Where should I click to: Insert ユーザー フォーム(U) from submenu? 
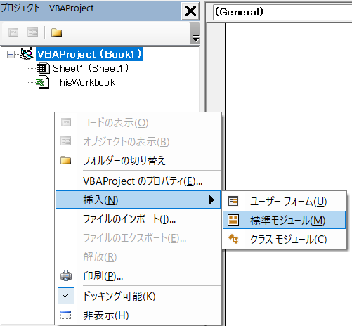pos(284,201)
